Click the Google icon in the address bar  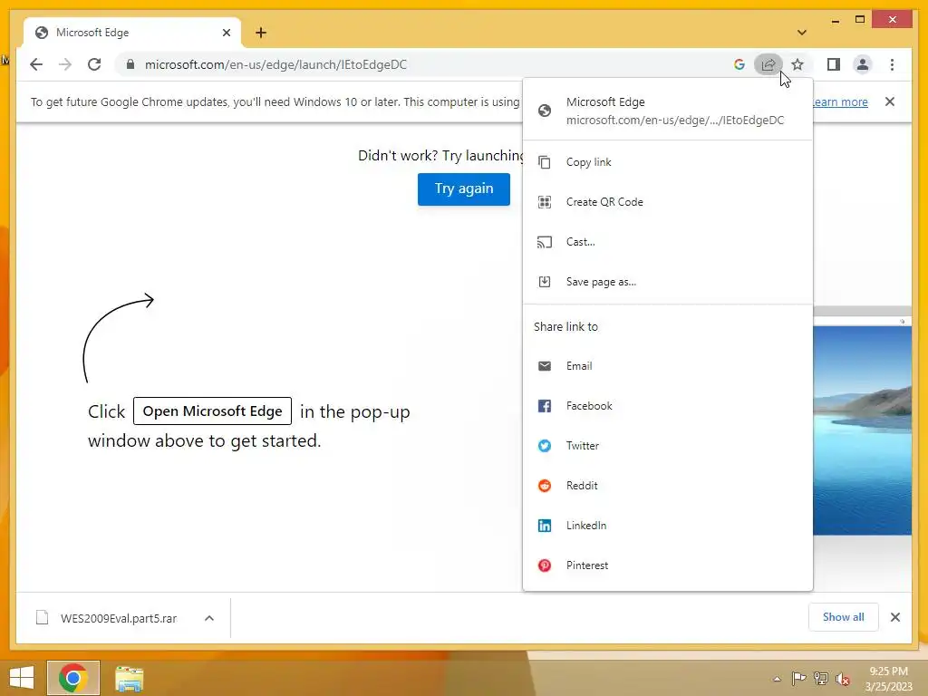pyautogui.click(x=739, y=64)
